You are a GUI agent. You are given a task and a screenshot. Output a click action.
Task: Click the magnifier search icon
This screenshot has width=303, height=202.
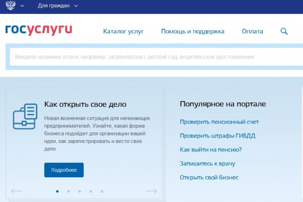pos(284,31)
